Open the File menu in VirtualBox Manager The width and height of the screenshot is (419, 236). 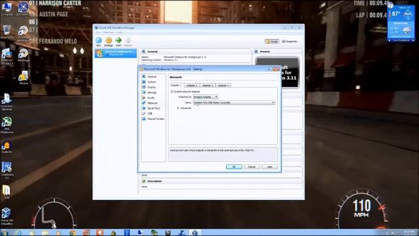pyautogui.click(x=98, y=32)
